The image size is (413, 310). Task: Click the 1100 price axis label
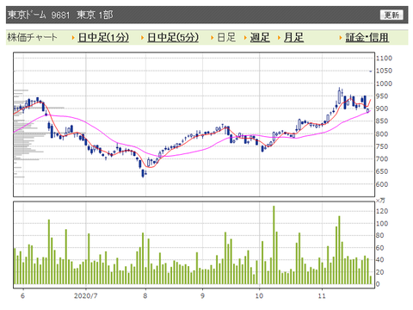384,59
